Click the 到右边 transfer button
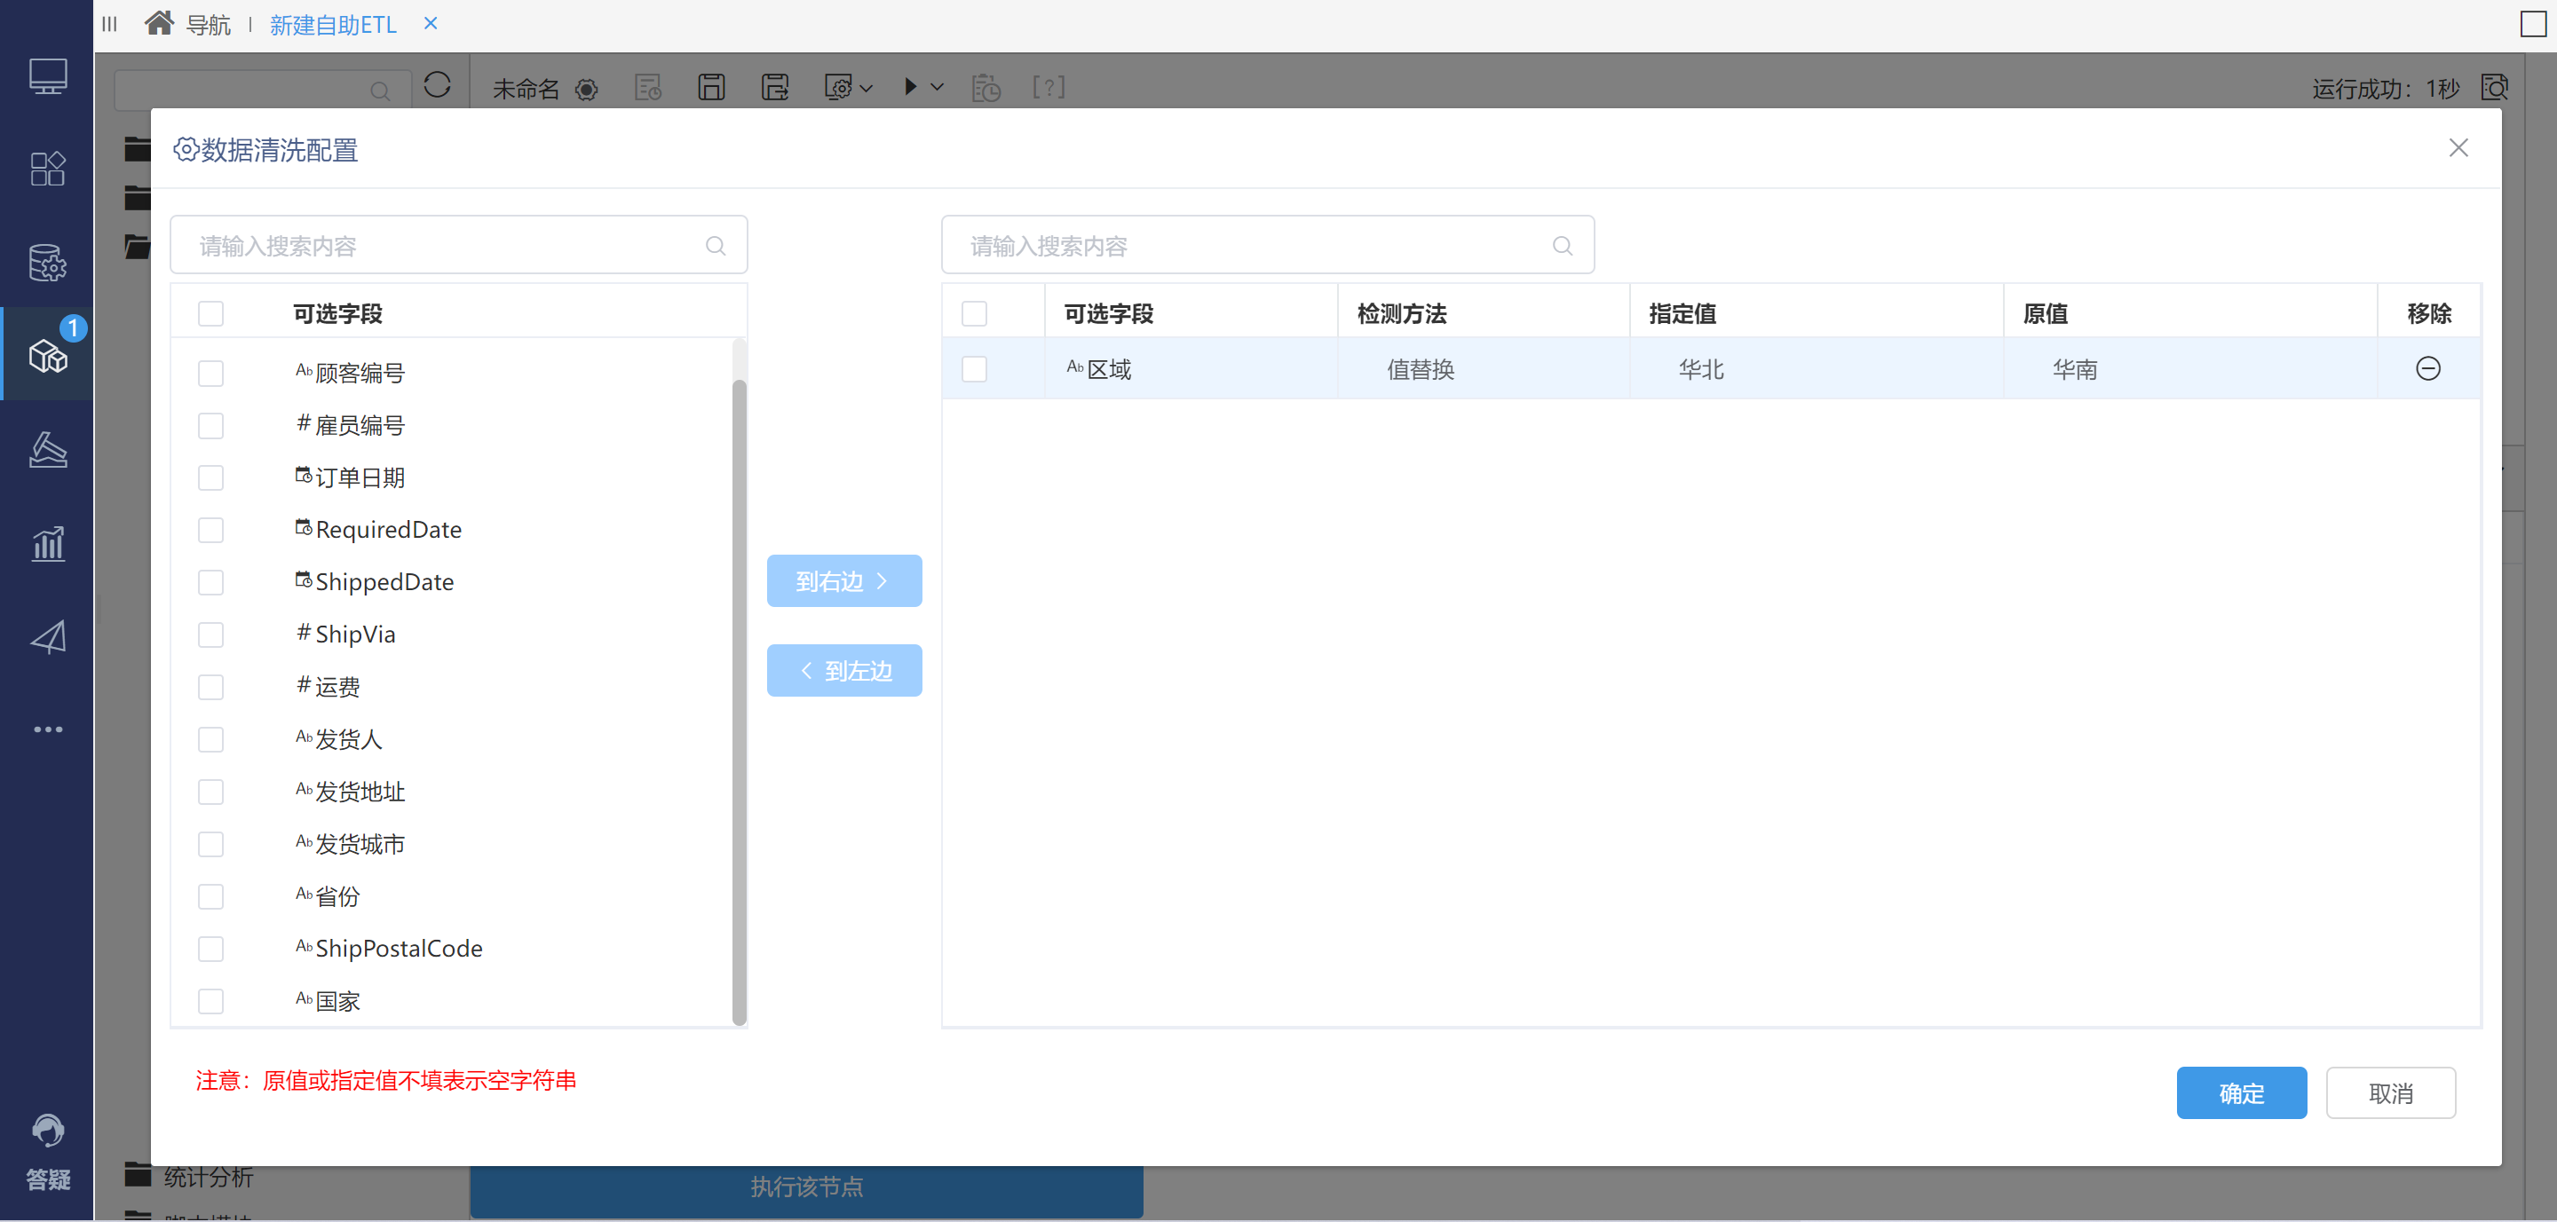This screenshot has height=1222, width=2557. pos(843,581)
